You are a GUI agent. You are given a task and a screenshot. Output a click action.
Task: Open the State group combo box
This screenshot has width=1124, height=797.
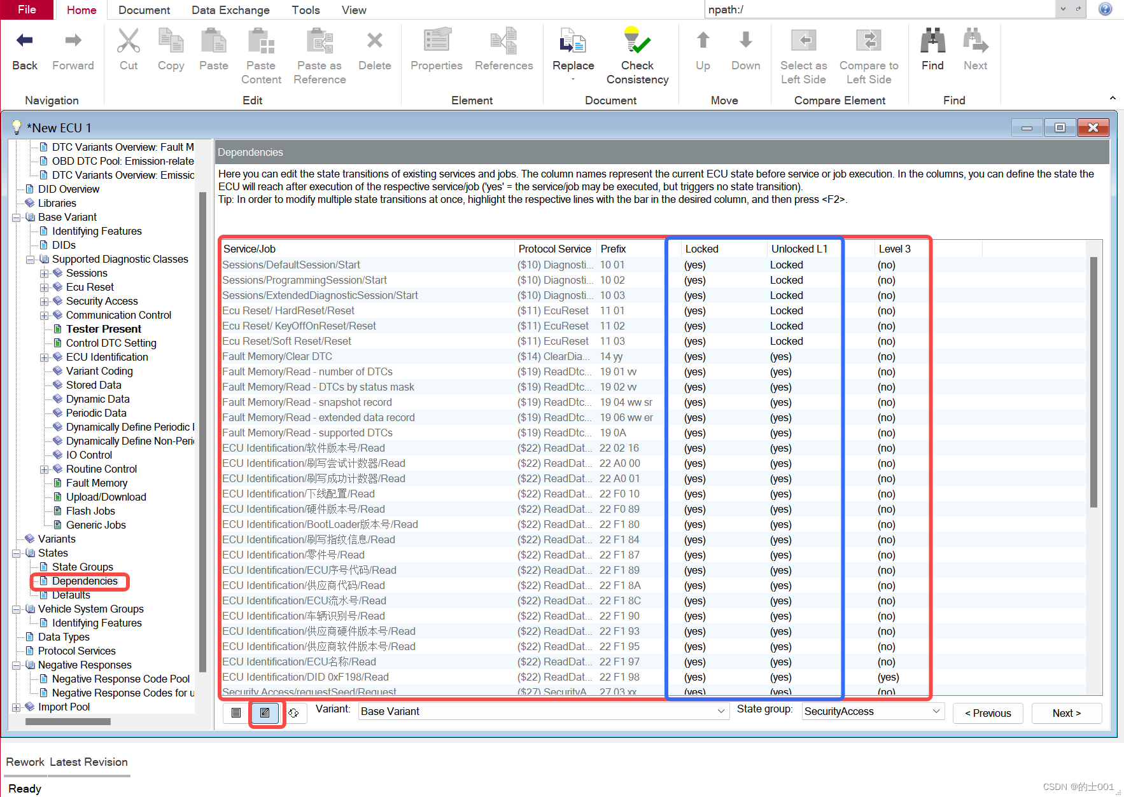[x=873, y=711]
